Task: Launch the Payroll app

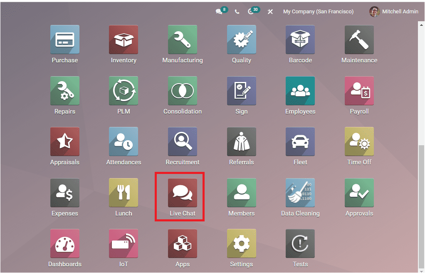Action: click(x=359, y=91)
